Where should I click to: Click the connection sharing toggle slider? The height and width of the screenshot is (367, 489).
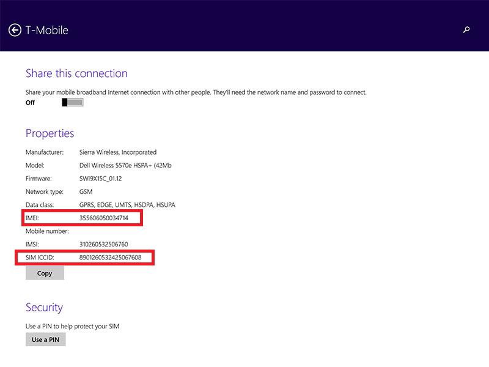tap(72, 102)
